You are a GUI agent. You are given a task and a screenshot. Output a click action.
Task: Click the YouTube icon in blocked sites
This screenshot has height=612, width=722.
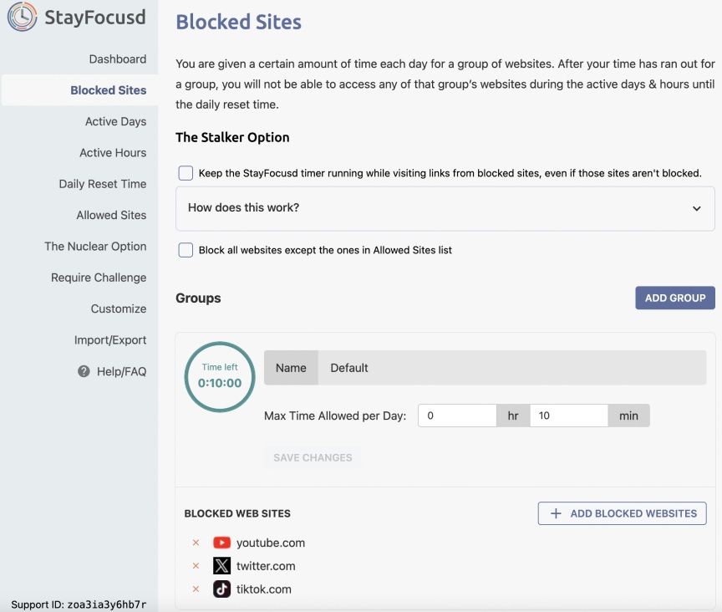(221, 543)
